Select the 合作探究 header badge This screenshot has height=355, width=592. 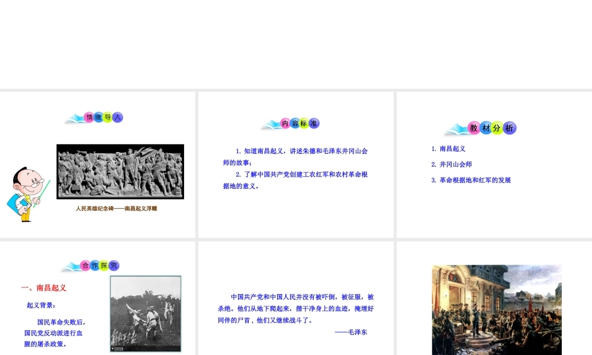(x=99, y=265)
